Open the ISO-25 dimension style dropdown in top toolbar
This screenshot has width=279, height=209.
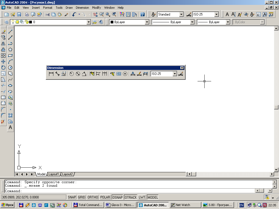[x=216, y=14]
